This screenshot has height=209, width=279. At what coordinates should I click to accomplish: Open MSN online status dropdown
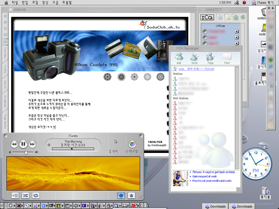196,69
